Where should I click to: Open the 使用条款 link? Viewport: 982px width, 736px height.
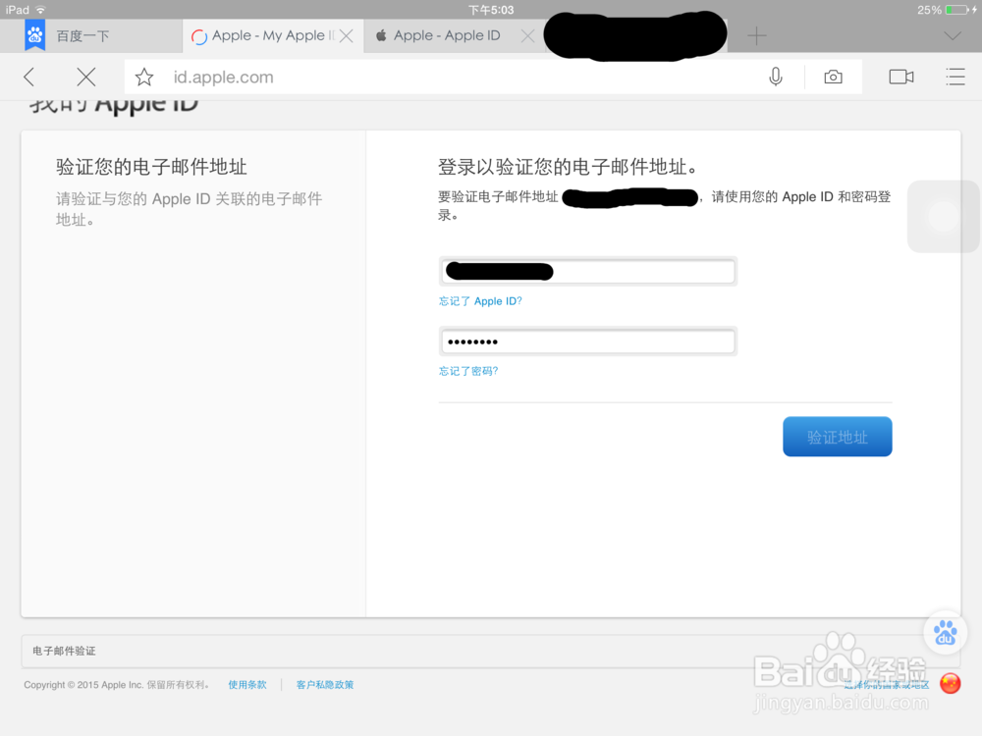[247, 685]
